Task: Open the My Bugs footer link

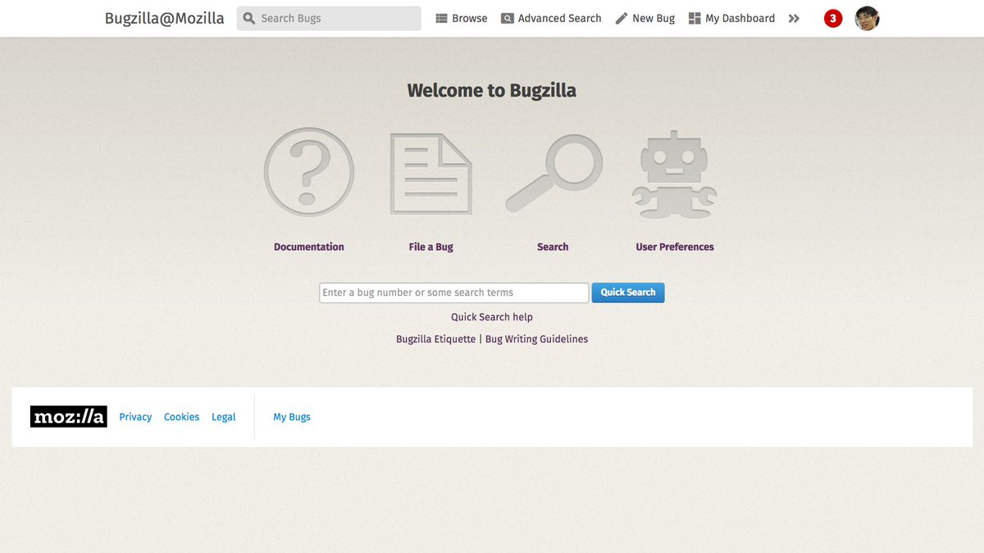Action: [x=292, y=417]
